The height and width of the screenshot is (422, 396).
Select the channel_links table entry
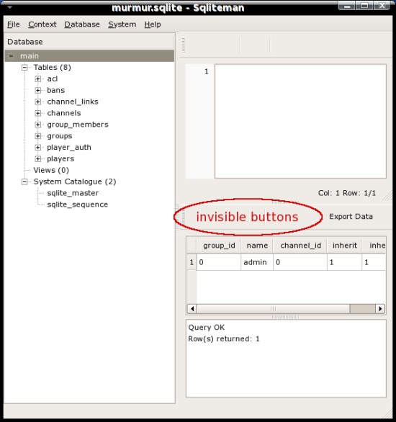coord(73,102)
